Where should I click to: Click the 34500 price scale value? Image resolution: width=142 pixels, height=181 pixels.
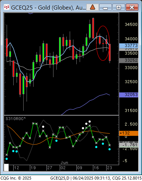[x=131, y=24]
